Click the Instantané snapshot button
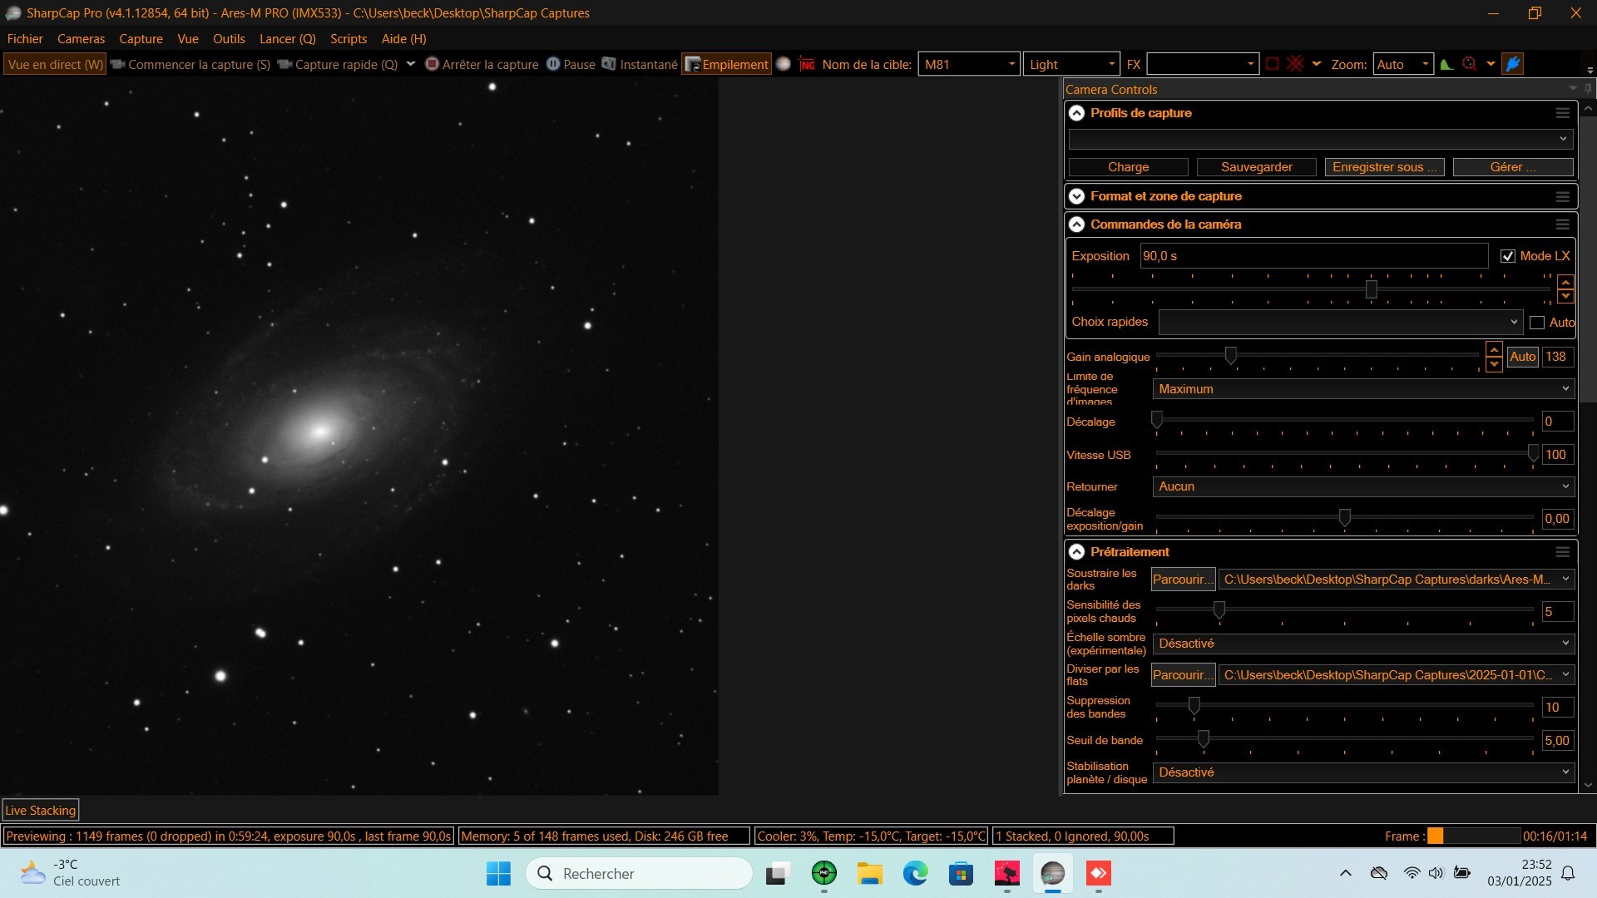The width and height of the screenshot is (1597, 898). pyautogui.click(x=640, y=64)
